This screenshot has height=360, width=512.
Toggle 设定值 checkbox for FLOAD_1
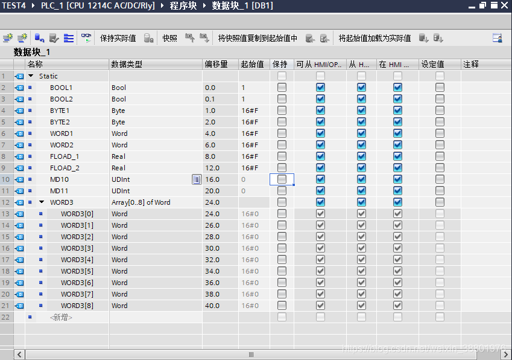point(440,156)
